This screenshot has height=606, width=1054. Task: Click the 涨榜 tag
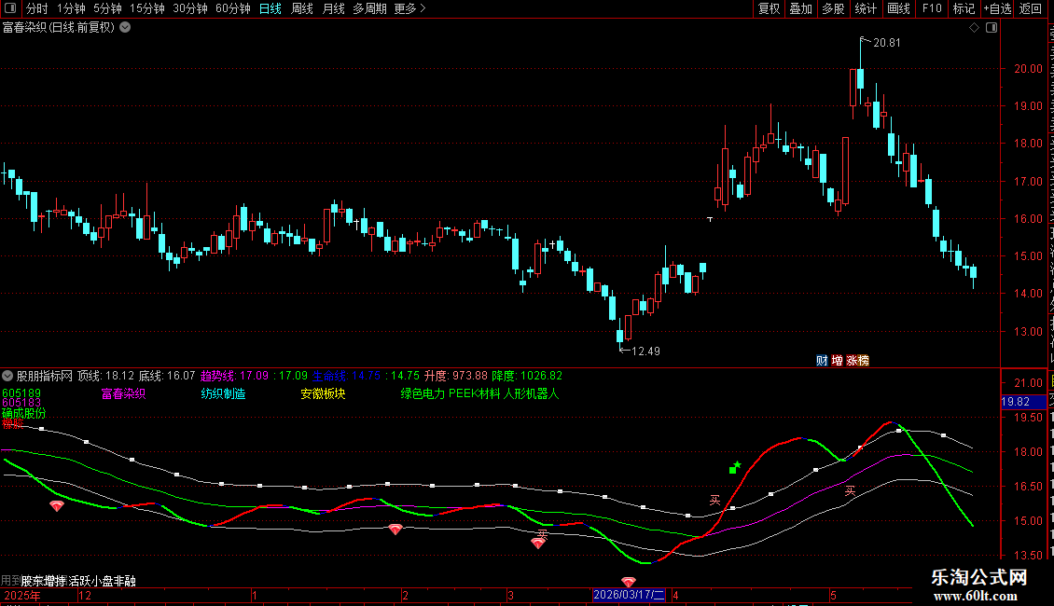click(858, 361)
